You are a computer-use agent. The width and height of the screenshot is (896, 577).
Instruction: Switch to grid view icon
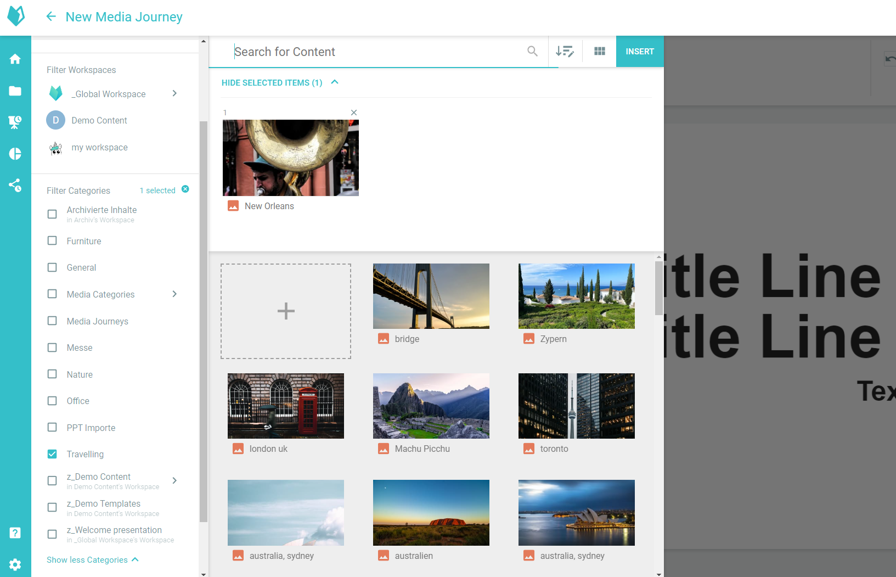pos(600,51)
